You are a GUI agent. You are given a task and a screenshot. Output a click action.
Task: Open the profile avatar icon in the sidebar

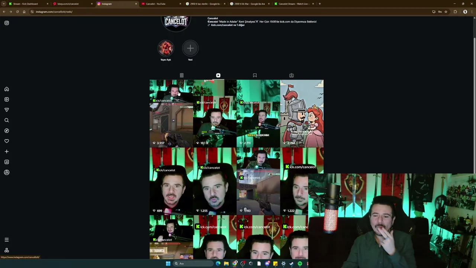pyautogui.click(x=7, y=172)
